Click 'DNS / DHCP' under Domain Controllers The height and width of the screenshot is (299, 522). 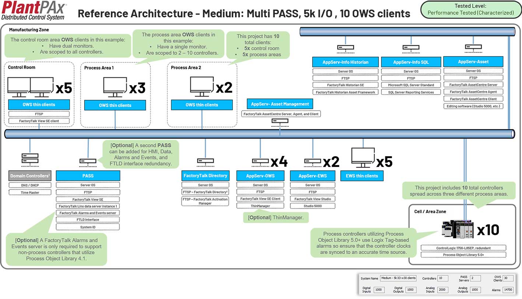point(30,185)
